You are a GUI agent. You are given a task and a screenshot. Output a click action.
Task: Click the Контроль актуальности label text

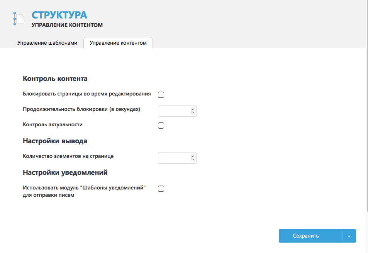tap(53, 124)
